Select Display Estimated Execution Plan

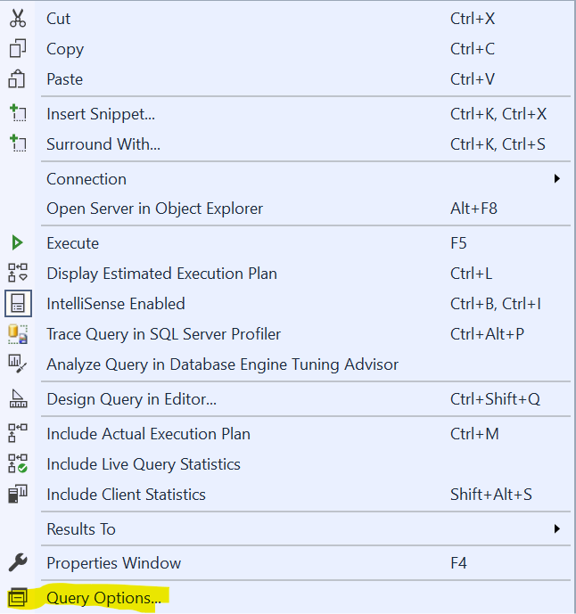click(161, 274)
